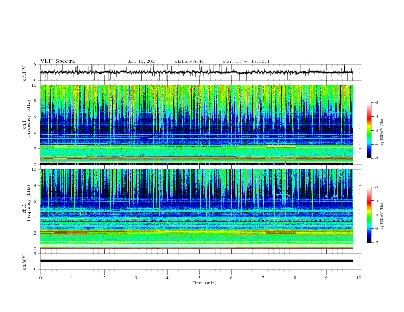Click the upper PSD color scale bar

click(369, 131)
